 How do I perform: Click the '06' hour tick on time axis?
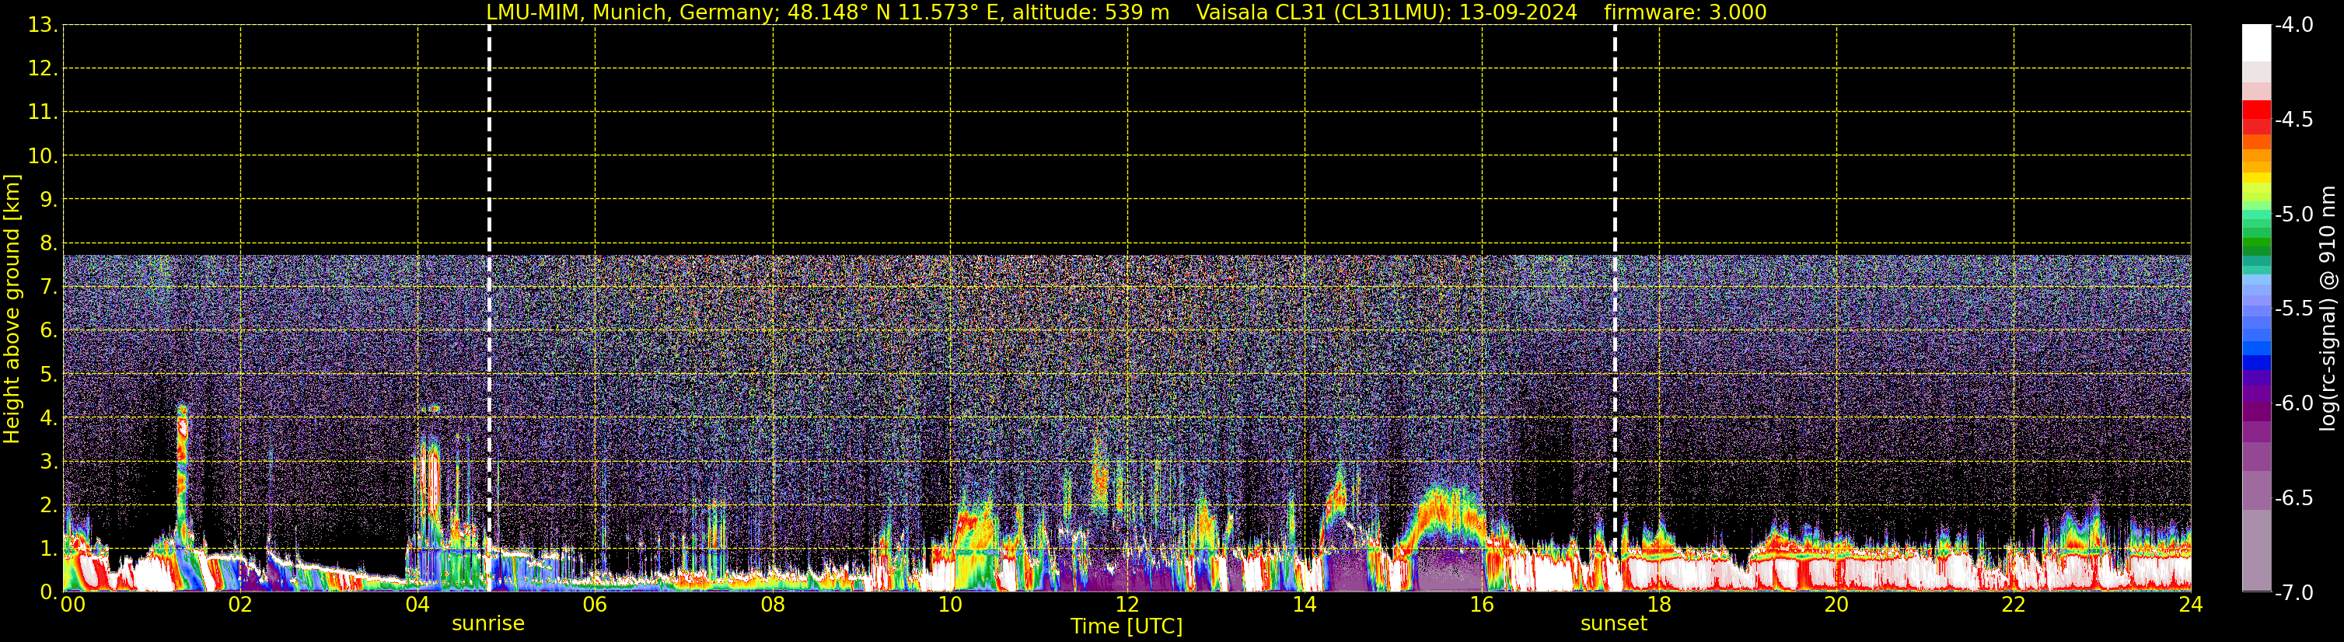coord(594,605)
